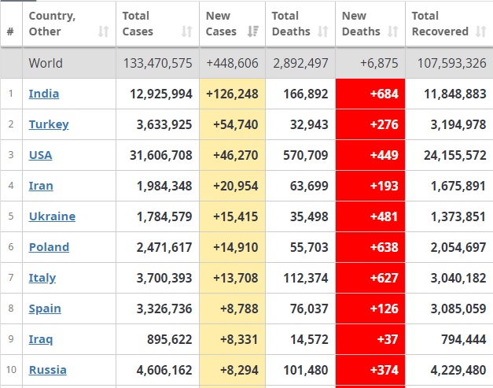
Task: Click Turkey's yellow +54,740 new cases cell
Action: [x=232, y=124]
